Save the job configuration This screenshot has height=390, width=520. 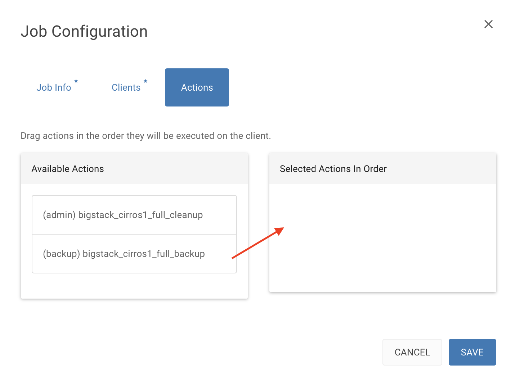[472, 352]
